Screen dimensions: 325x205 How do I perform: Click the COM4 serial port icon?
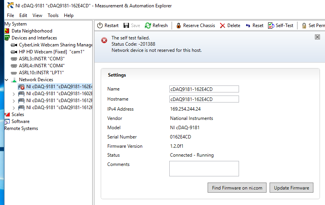(x=14, y=66)
